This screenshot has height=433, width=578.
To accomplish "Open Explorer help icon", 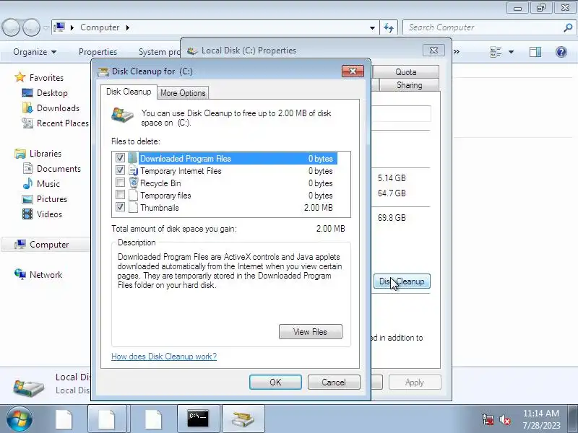I will (x=561, y=52).
